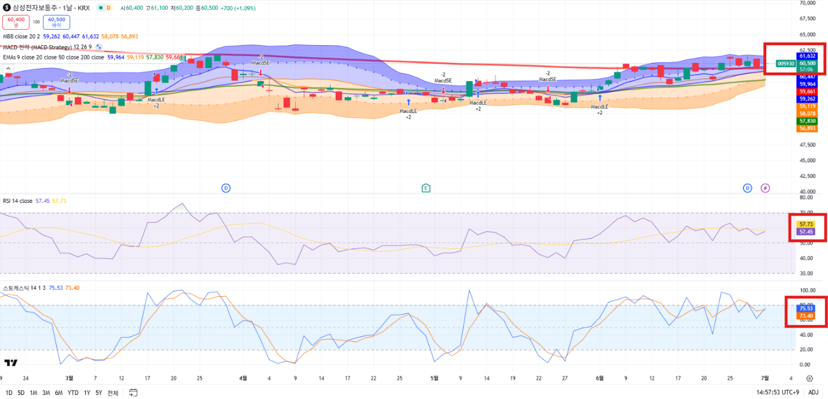This screenshot has width=828, height=399.
Task: Open the first D dividend marker near April
Action: [x=226, y=187]
